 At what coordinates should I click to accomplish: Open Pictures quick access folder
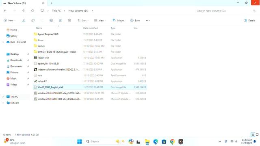pos(13,73)
